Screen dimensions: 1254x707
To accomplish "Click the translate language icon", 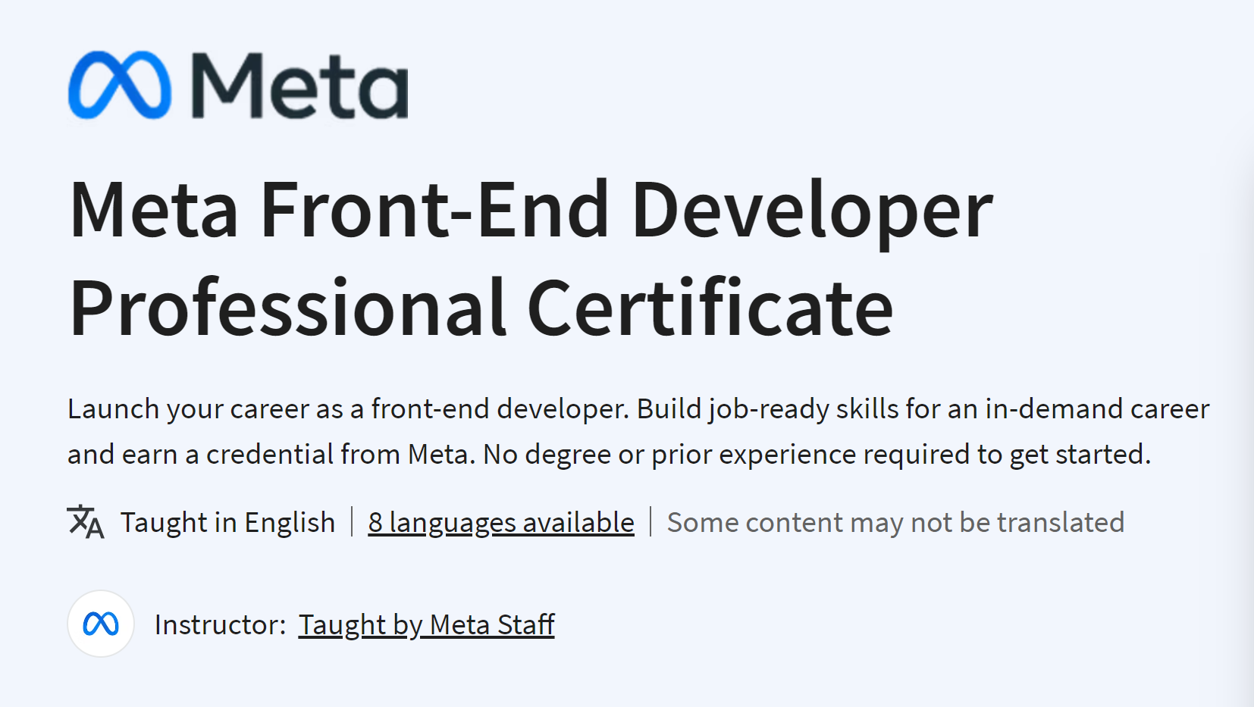I will [x=86, y=522].
